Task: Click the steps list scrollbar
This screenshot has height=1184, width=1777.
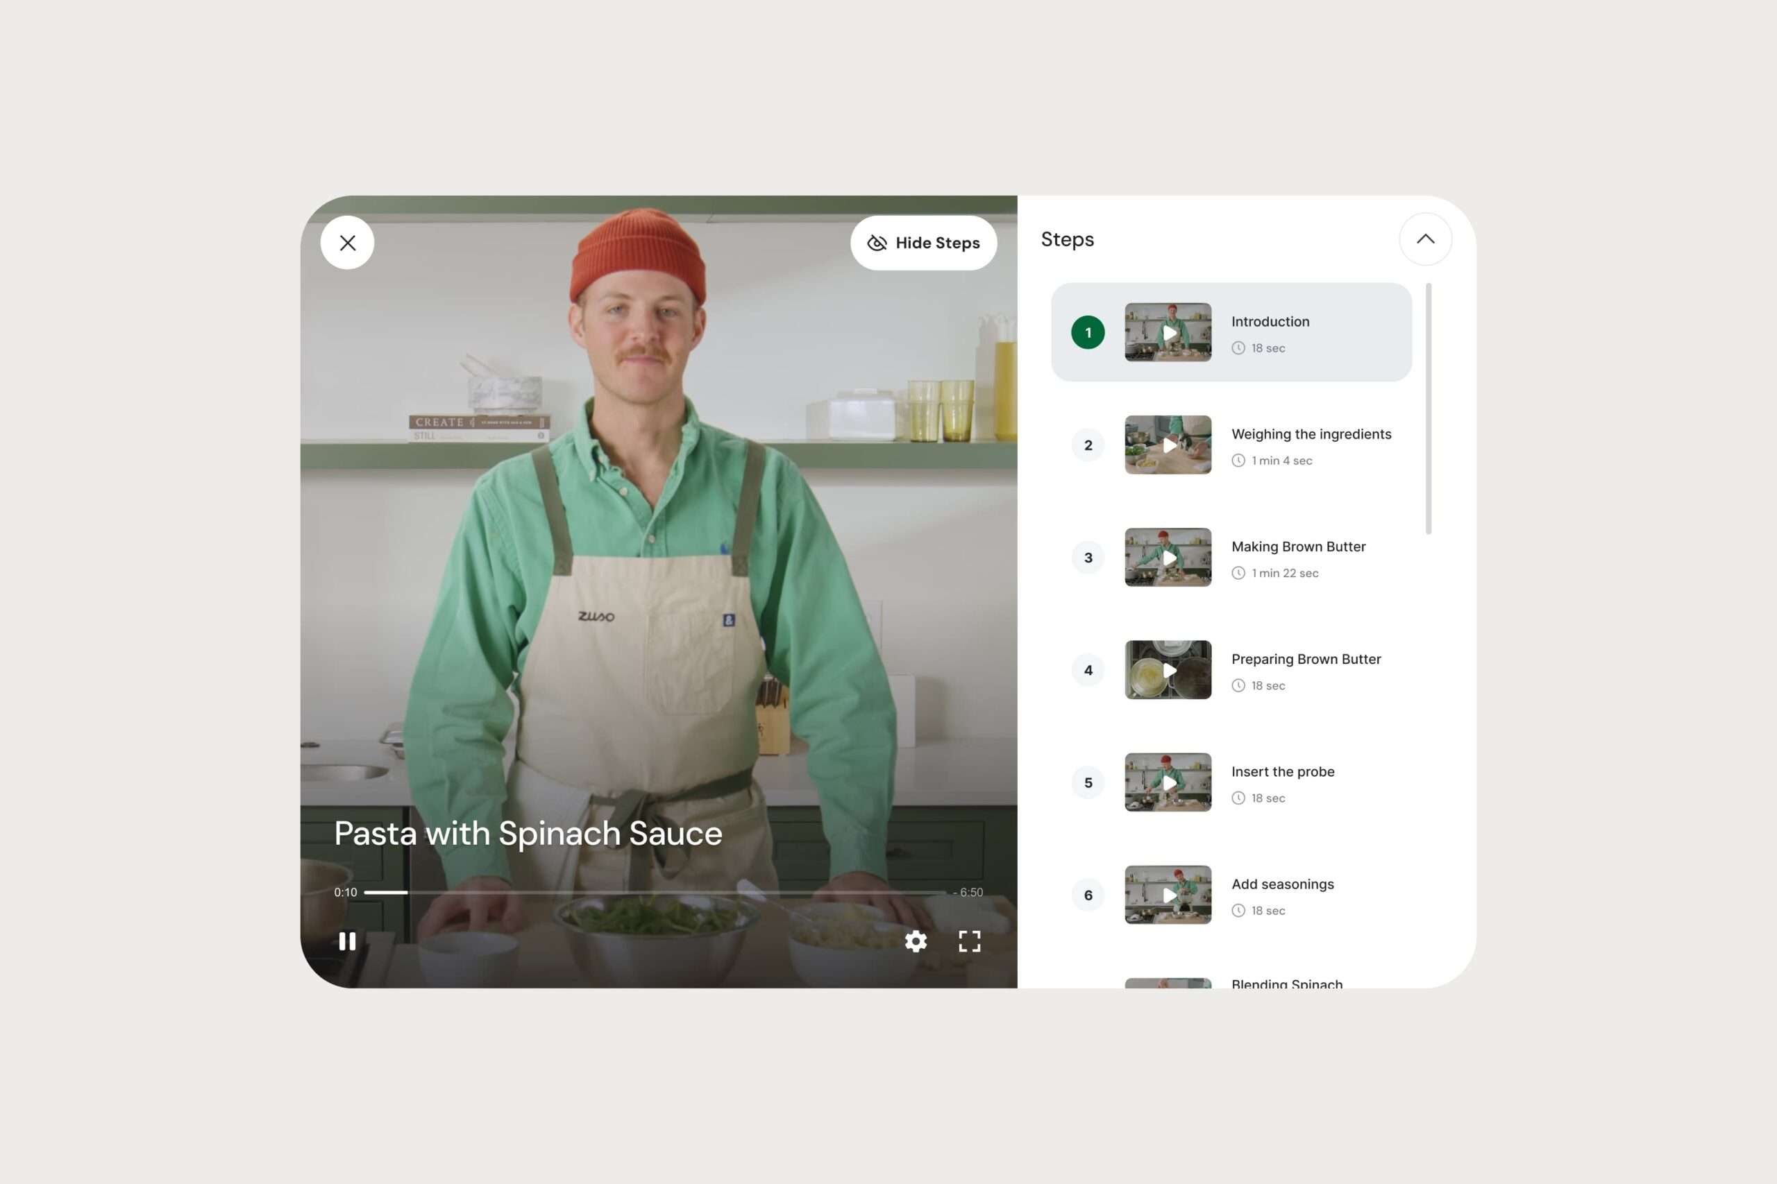Action: [x=1428, y=409]
